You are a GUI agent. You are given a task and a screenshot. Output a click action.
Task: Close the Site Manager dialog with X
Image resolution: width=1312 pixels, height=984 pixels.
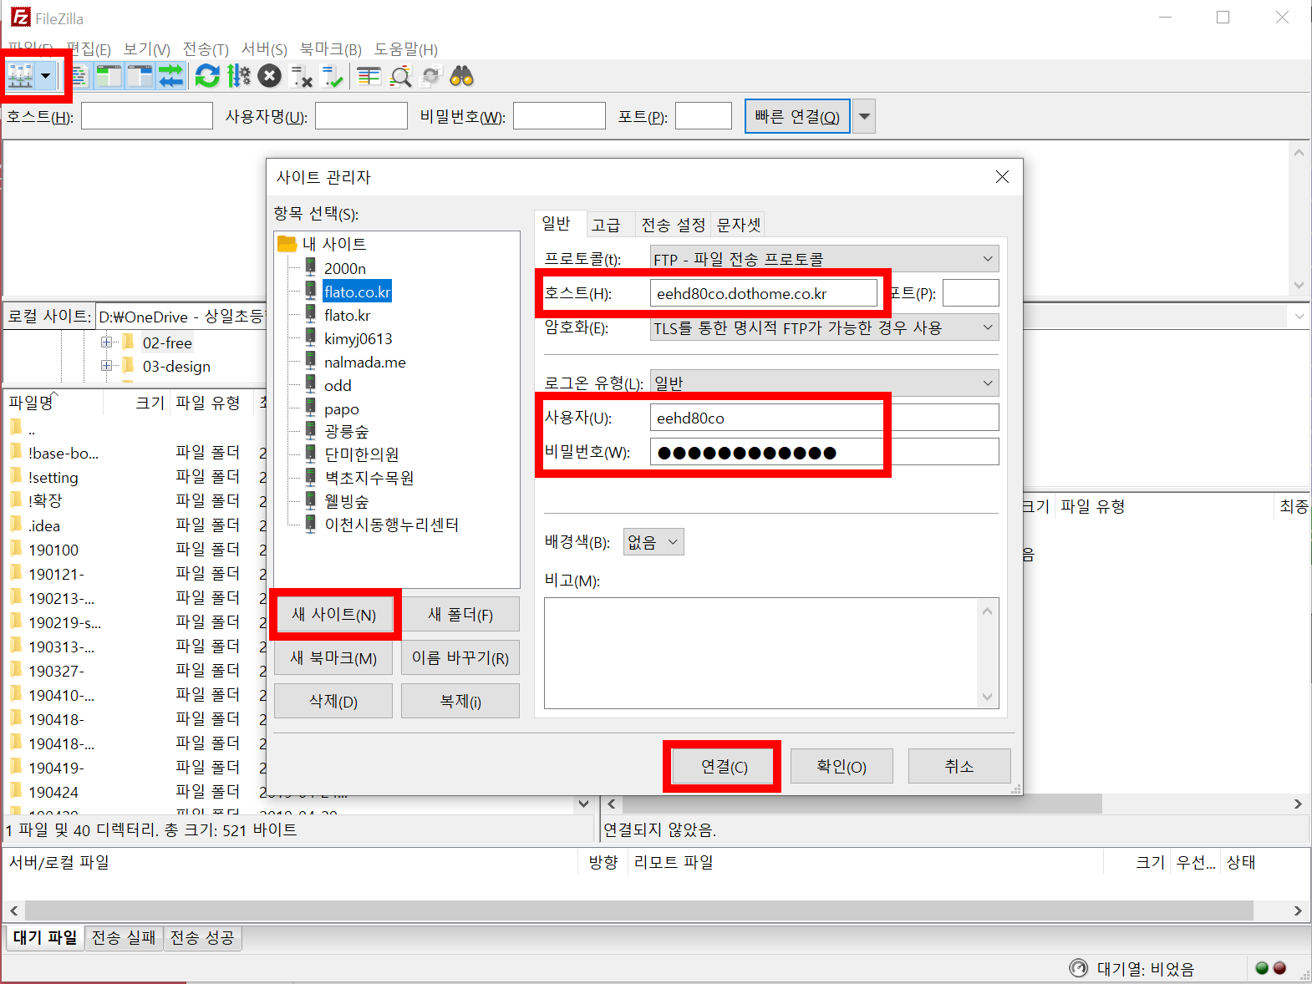pyautogui.click(x=1003, y=177)
